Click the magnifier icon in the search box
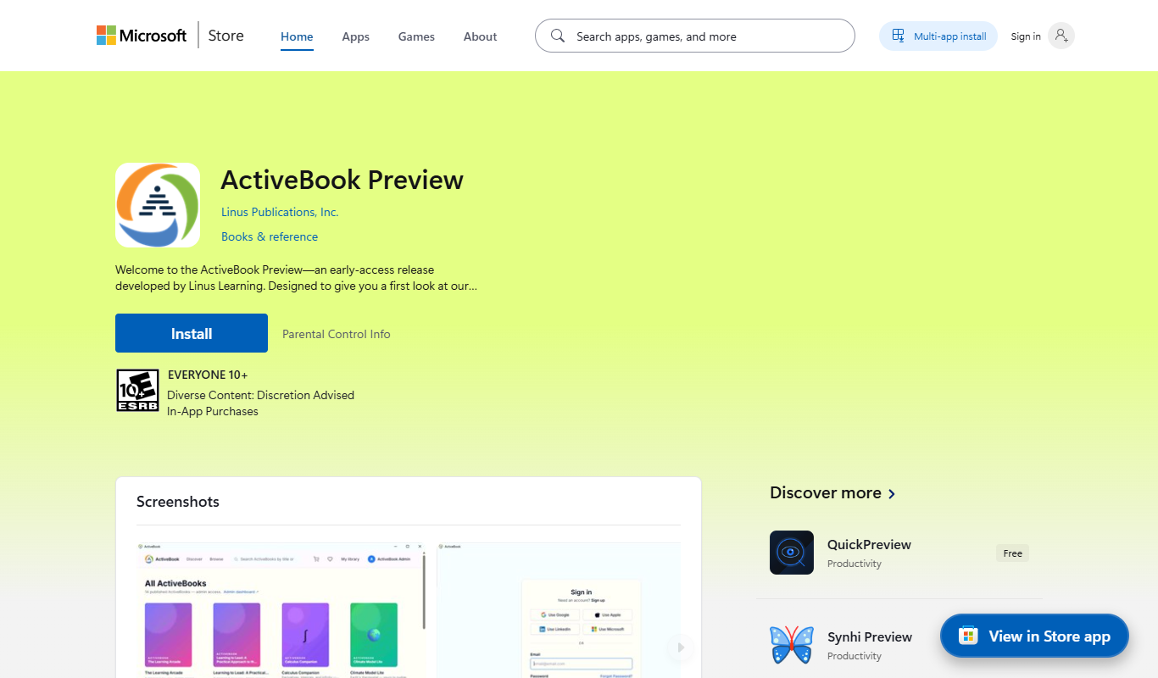The image size is (1158, 678). (x=558, y=36)
